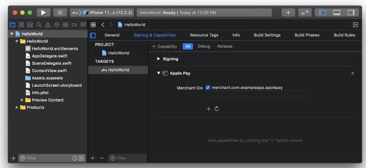The image size is (366, 168).
Task: Add a new capability with + Capability
Action: 164,46
